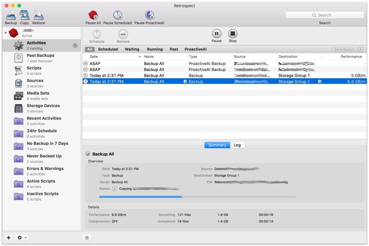
Task: Open Past Backups in the sidebar
Action: [x=42, y=58]
